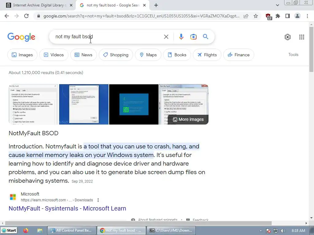Image resolution: width=314 pixels, height=235 pixels.
Task: Click the 8:18 AM taskbar clock
Action: pyautogui.click(x=298, y=231)
